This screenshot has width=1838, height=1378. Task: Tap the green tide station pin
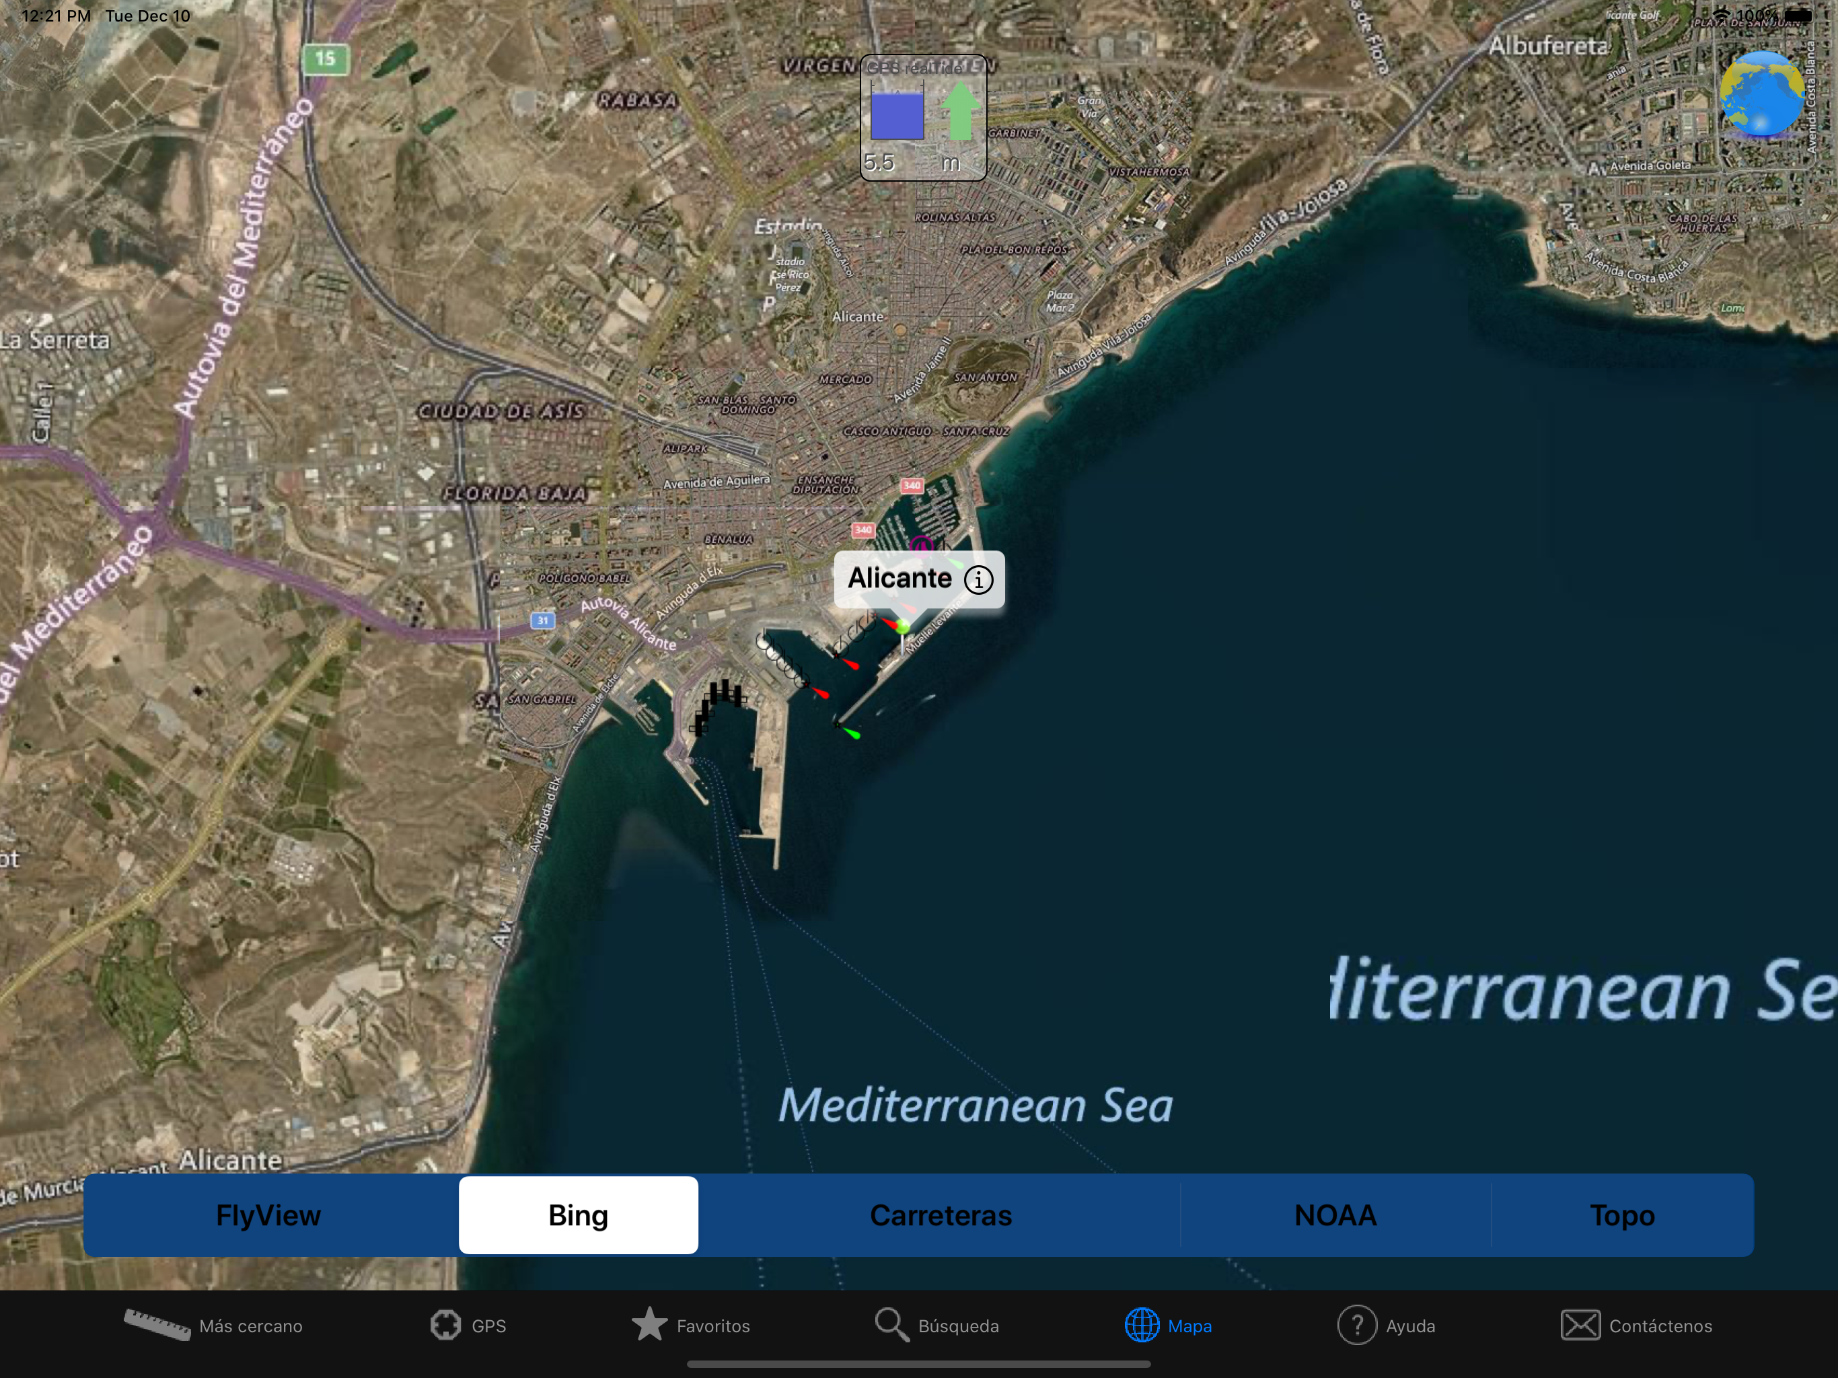(x=902, y=628)
